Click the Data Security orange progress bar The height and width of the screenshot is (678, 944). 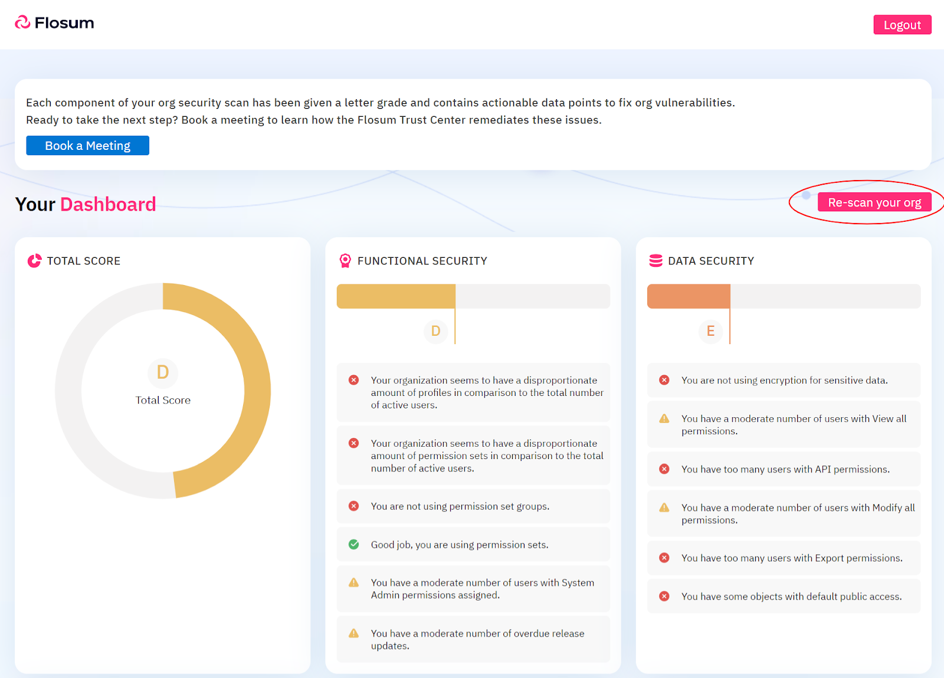(688, 296)
